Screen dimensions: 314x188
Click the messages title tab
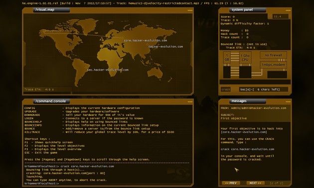click(248, 101)
